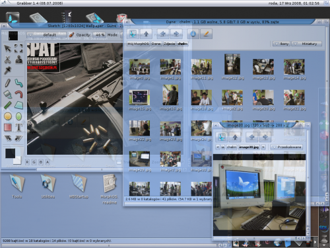Image resolution: width=330 pixels, height=248 pixels.
Task: Select the red filled rectangle tool
Action: click(8, 127)
